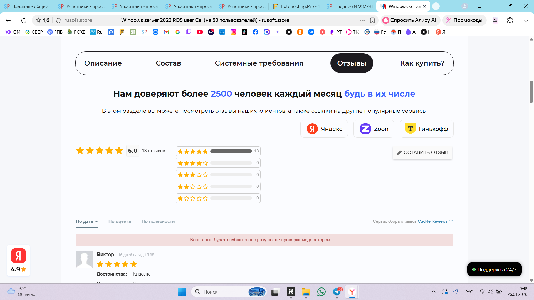Open WhatsApp from the Windows taskbar
This screenshot has height=300, width=534.
(x=321, y=292)
